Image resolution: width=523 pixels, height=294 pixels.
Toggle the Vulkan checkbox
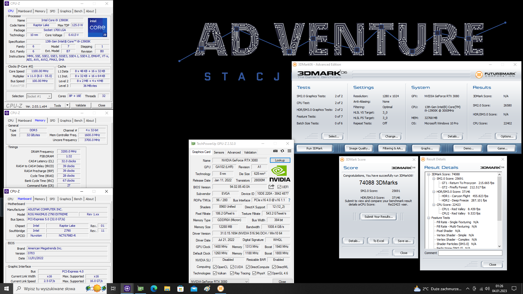[215, 273]
